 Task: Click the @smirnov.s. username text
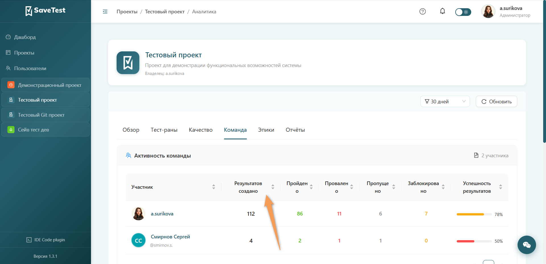click(161, 245)
